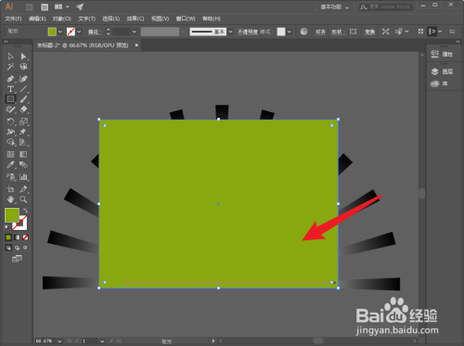The width and height of the screenshot is (464, 346).
Task: Apply solid Color mode button
Action: pyautogui.click(x=8, y=237)
